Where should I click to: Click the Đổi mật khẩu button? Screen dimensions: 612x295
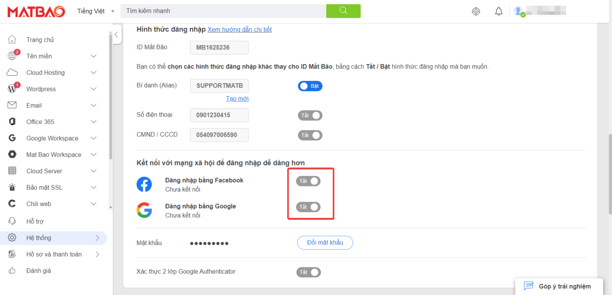[325, 243]
